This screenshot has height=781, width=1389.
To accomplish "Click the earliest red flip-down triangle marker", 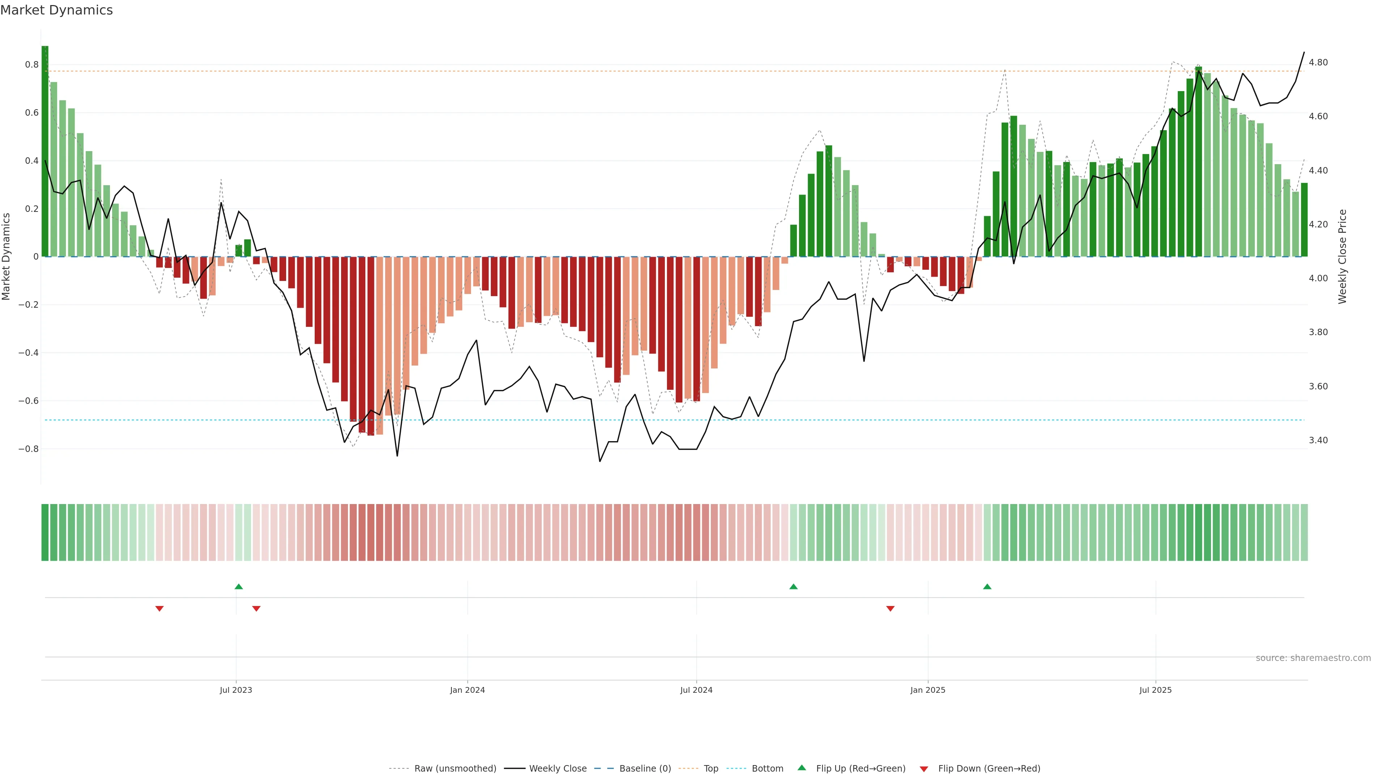I will 160,609.
